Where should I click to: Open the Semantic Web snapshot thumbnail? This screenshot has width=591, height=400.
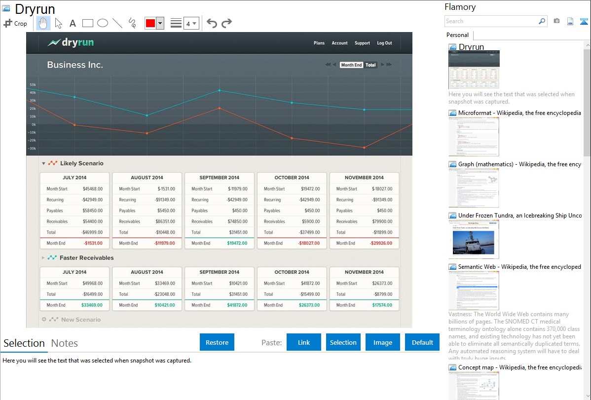(x=474, y=291)
